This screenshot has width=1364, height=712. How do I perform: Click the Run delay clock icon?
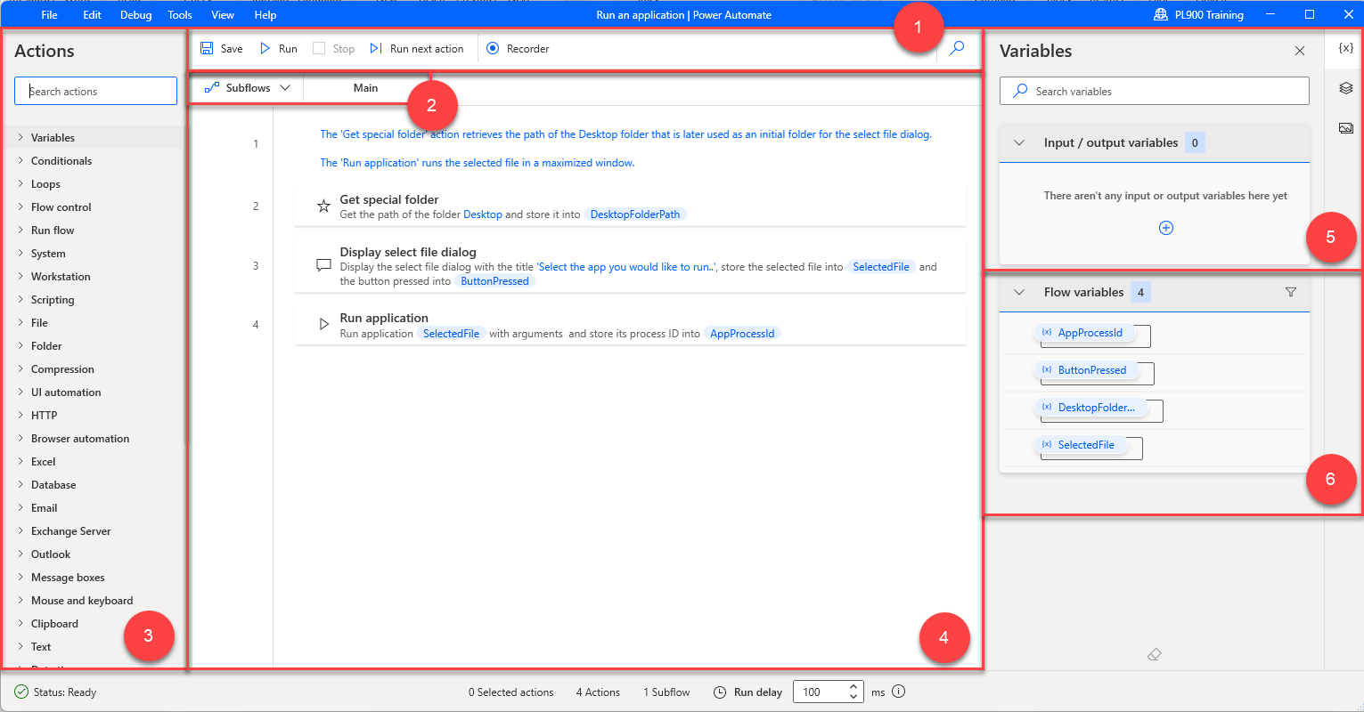[720, 692]
